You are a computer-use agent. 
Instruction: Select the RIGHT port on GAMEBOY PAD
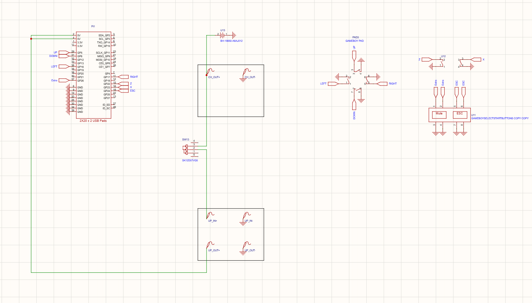[382, 84]
